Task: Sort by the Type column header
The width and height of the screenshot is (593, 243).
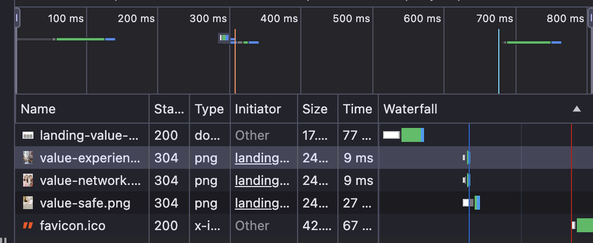Action: (209, 109)
